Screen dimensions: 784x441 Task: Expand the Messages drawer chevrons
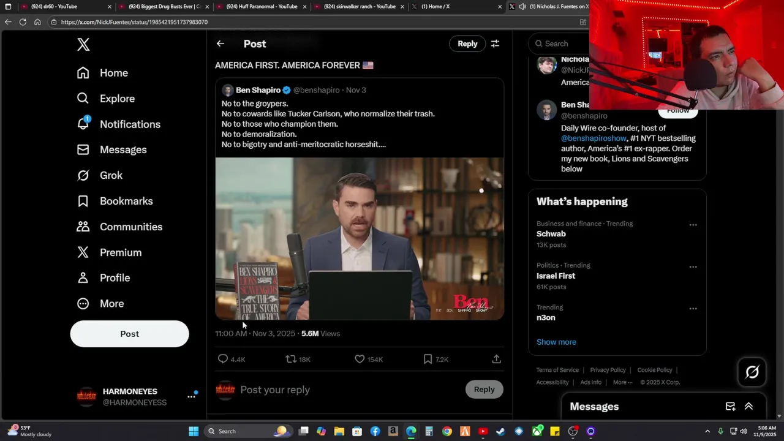(x=748, y=406)
